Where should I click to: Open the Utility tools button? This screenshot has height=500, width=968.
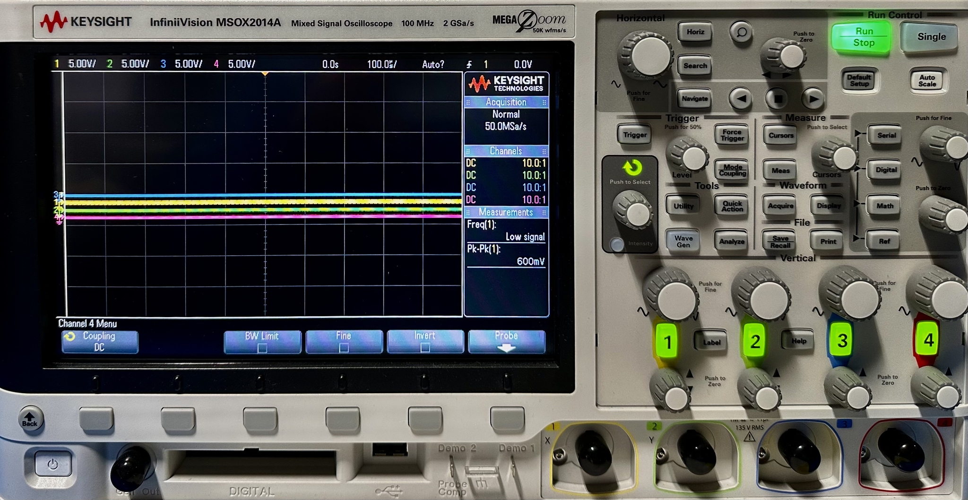point(683,206)
